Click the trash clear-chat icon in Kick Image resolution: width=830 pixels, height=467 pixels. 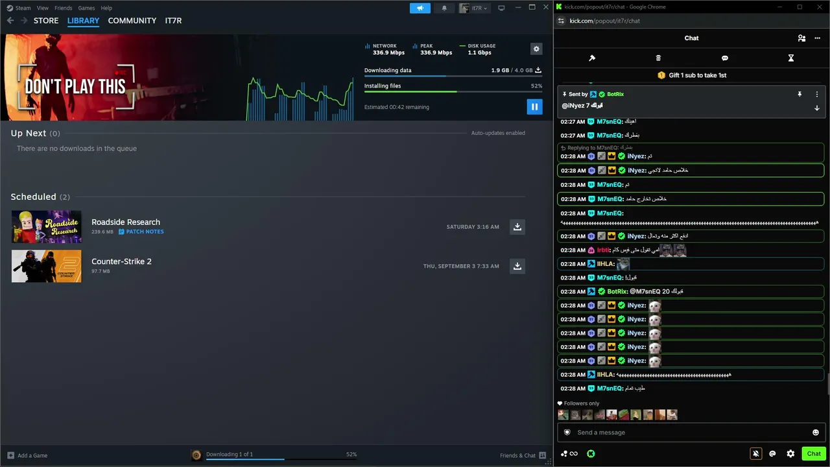pyautogui.click(x=658, y=58)
